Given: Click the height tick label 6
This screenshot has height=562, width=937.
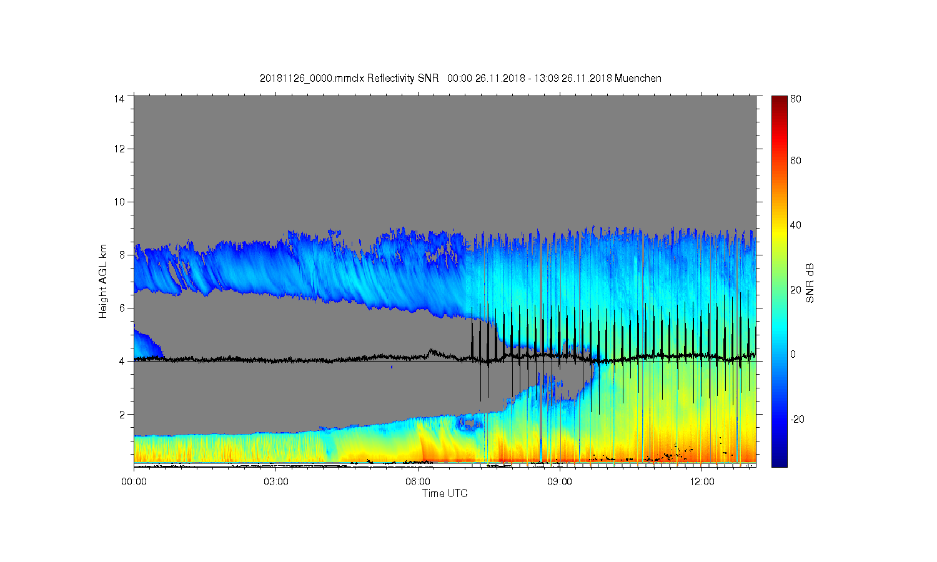Looking at the screenshot, I should (x=122, y=308).
